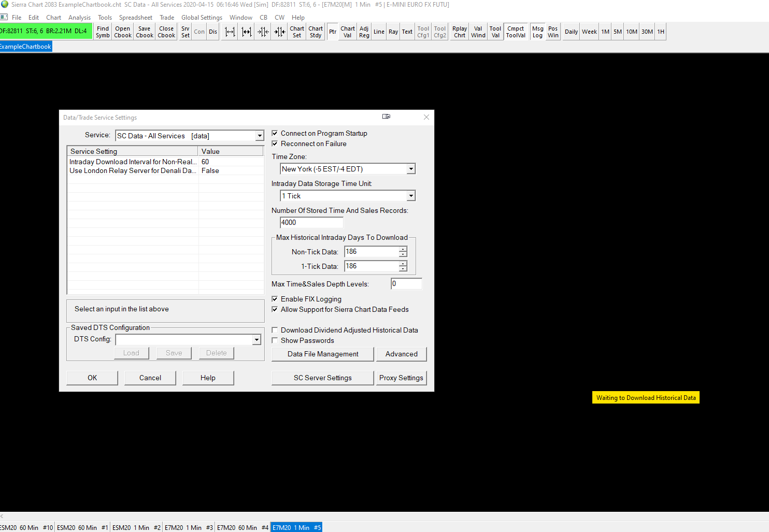
Task: Switch chart to the 5M timeframe
Action: [618, 32]
